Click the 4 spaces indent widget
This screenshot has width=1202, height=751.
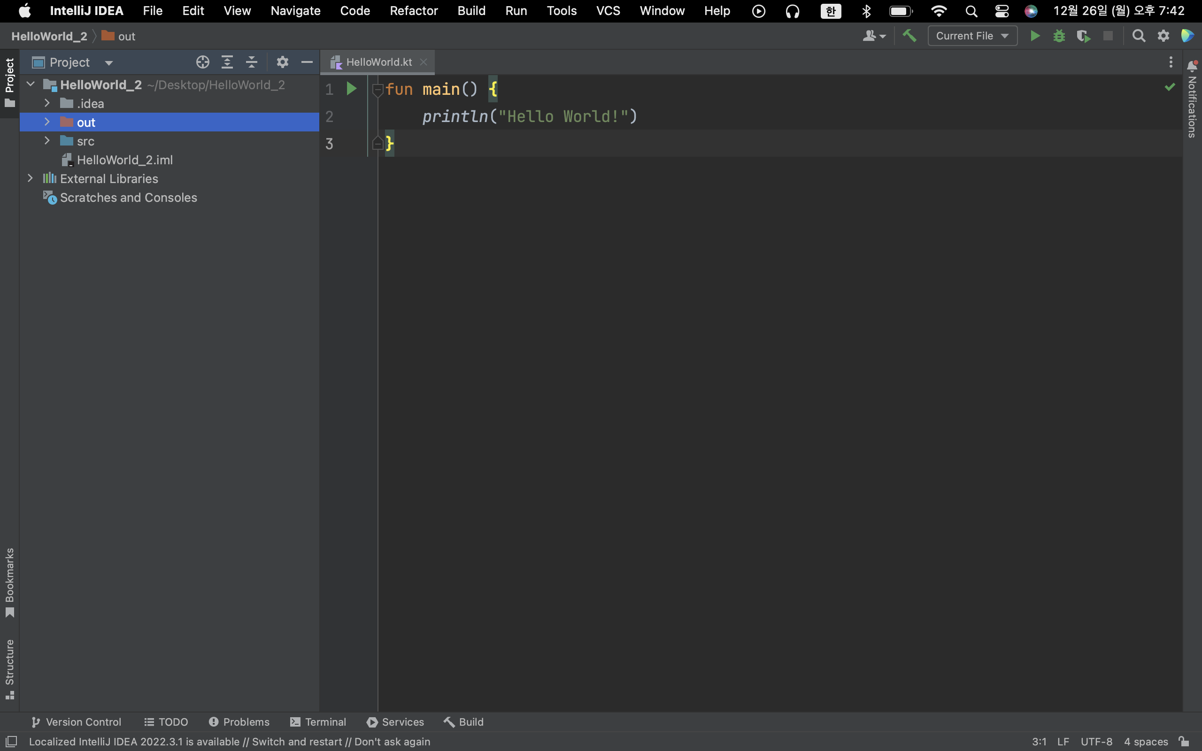point(1145,741)
